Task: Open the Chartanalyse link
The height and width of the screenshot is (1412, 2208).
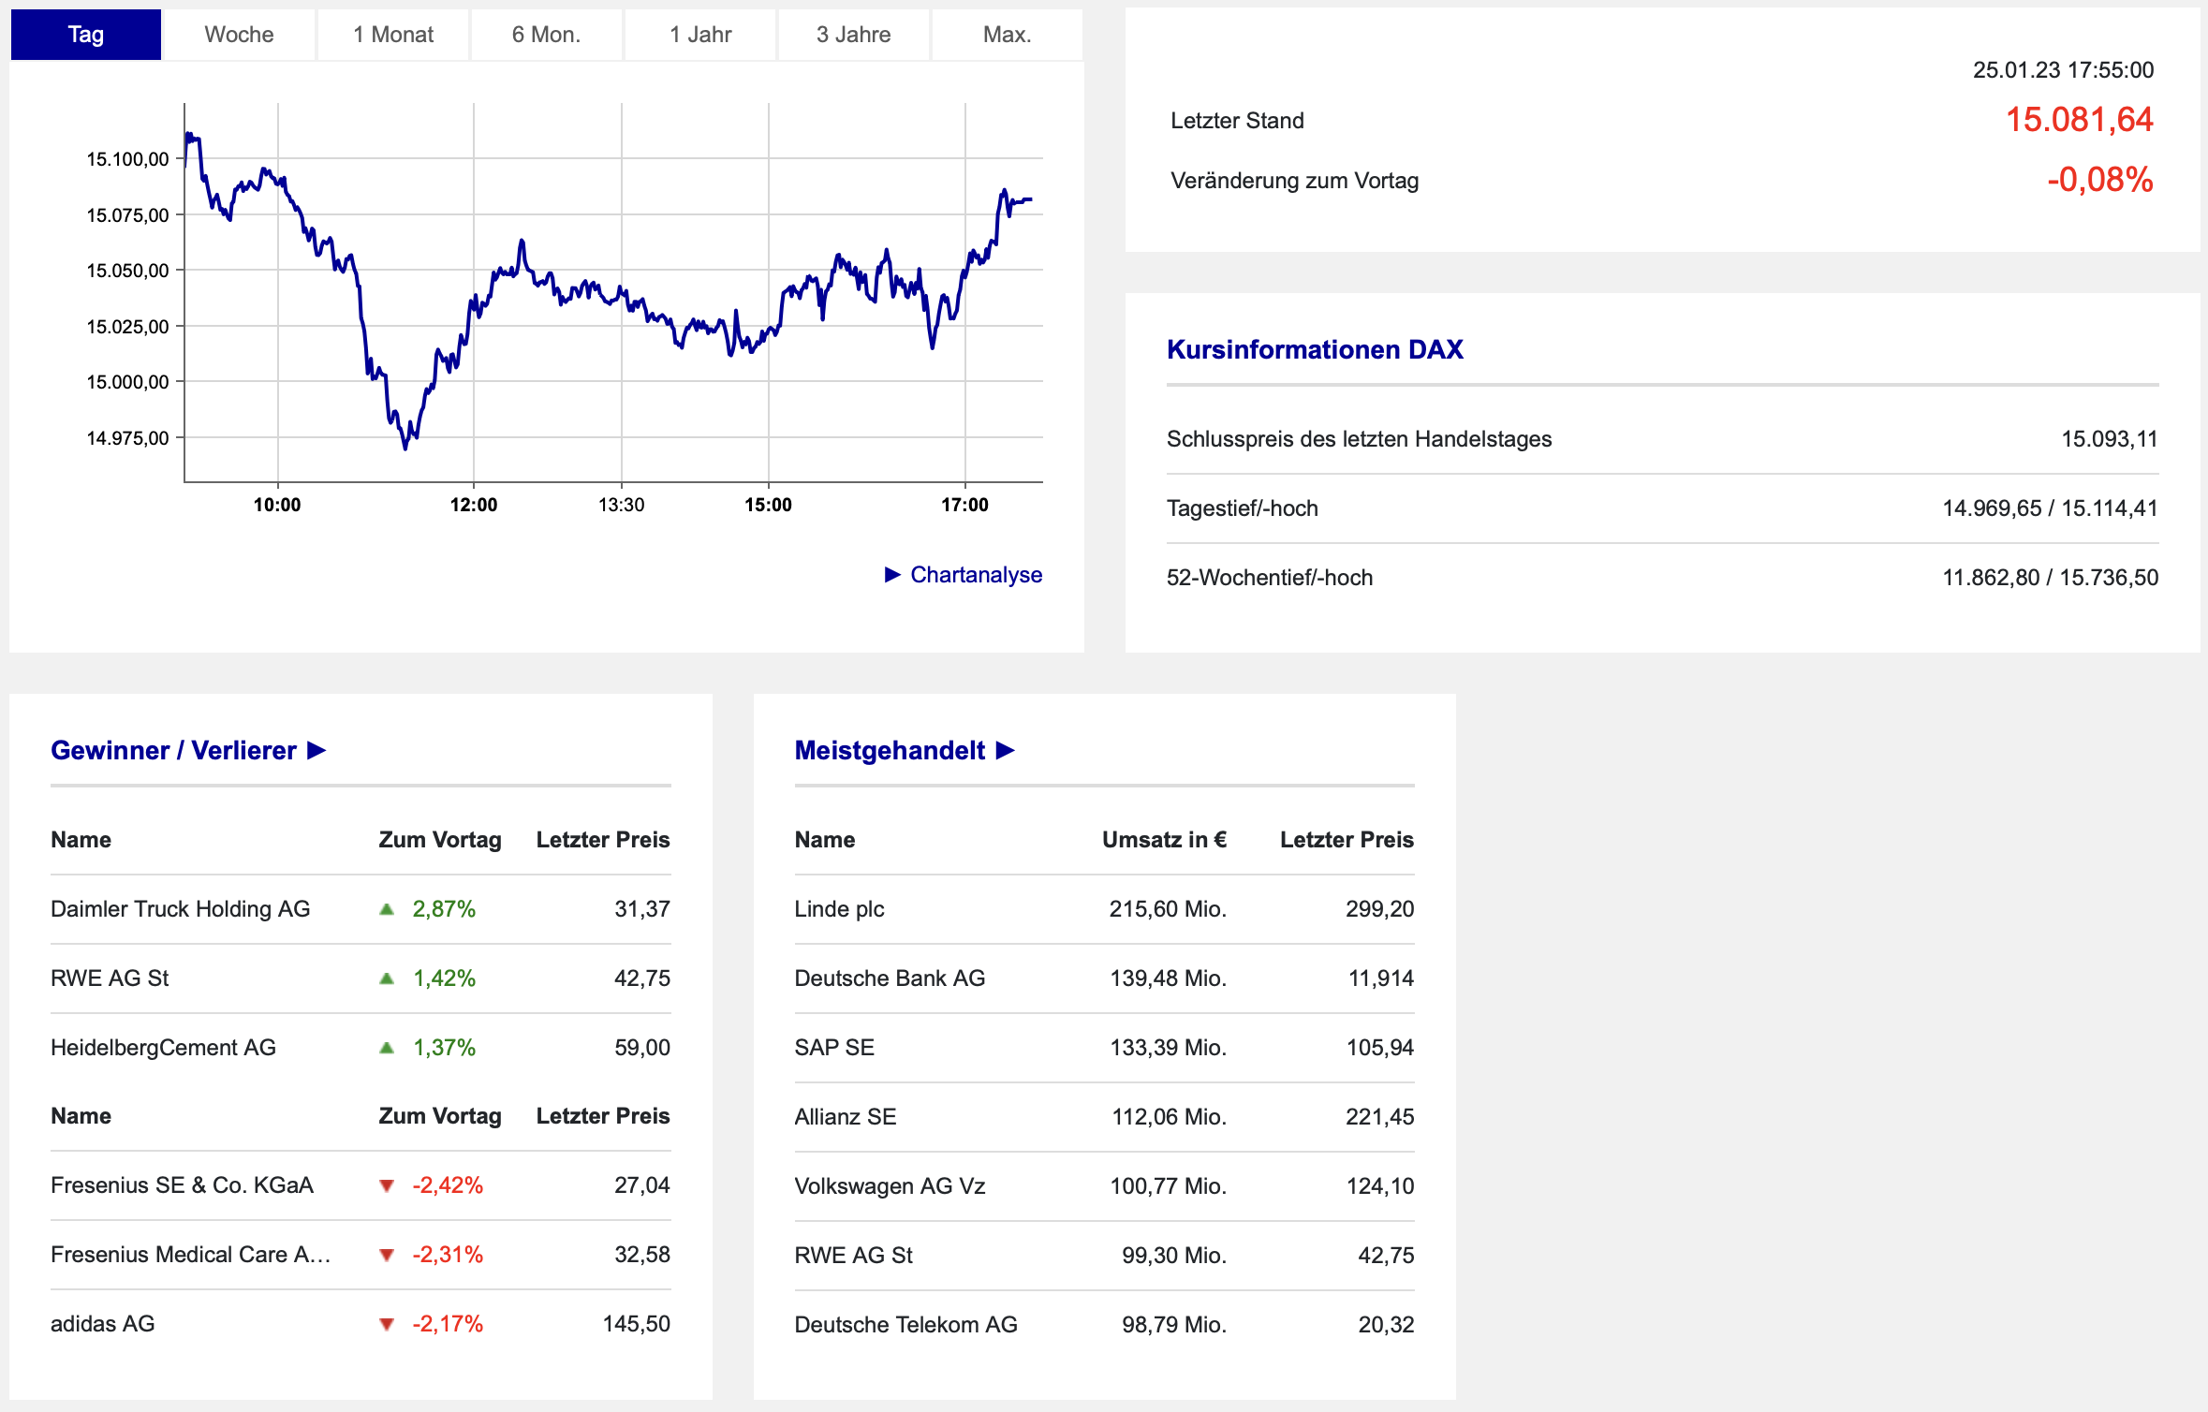Action: point(976,575)
